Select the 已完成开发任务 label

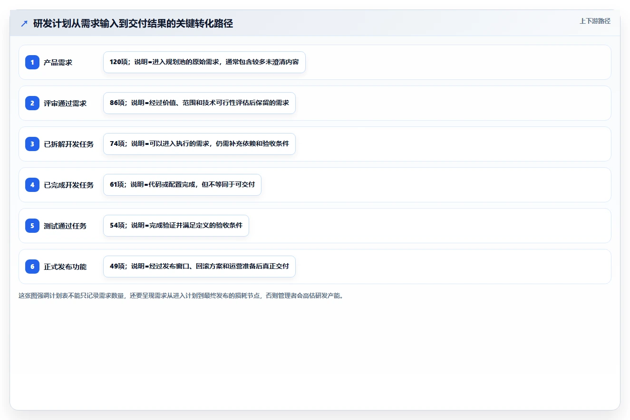(69, 185)
